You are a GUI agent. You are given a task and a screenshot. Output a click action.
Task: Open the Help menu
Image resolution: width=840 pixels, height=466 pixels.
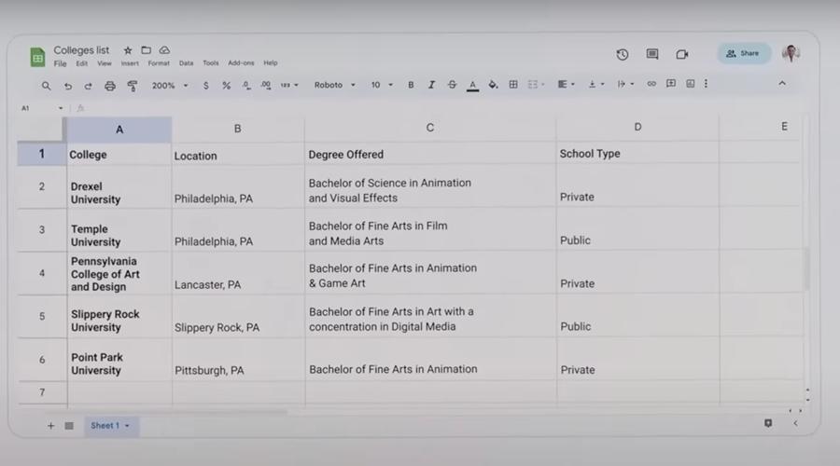[271, 63]
